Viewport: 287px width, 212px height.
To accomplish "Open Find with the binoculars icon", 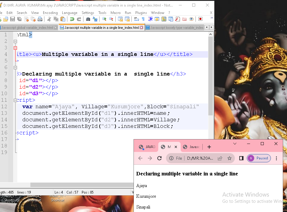I will (x=88, y=19).
